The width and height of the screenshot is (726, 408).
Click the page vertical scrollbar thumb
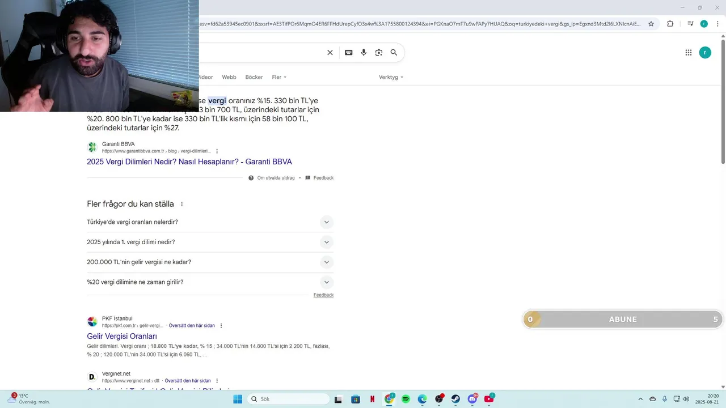pos(723,102)
